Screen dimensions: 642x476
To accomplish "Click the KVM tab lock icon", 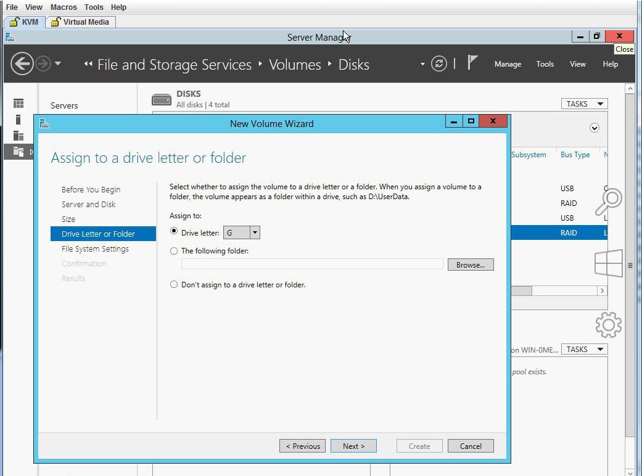I will [14, 22].
